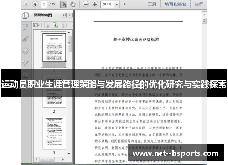228x165 pixels.
Task: Zoom out with the minus button
Action: pyautogui.click(x=86, y=4)
